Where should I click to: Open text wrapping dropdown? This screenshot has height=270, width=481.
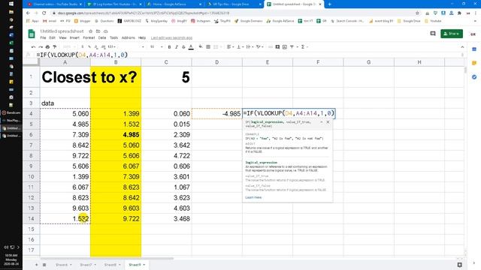click(250, 46)
